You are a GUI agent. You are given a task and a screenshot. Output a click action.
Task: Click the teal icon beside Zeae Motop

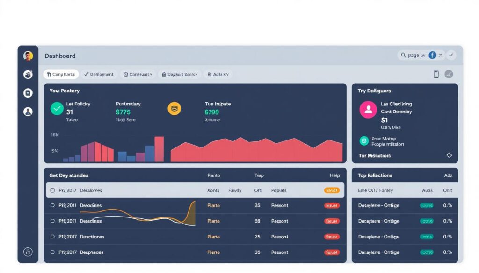[364, 141]
